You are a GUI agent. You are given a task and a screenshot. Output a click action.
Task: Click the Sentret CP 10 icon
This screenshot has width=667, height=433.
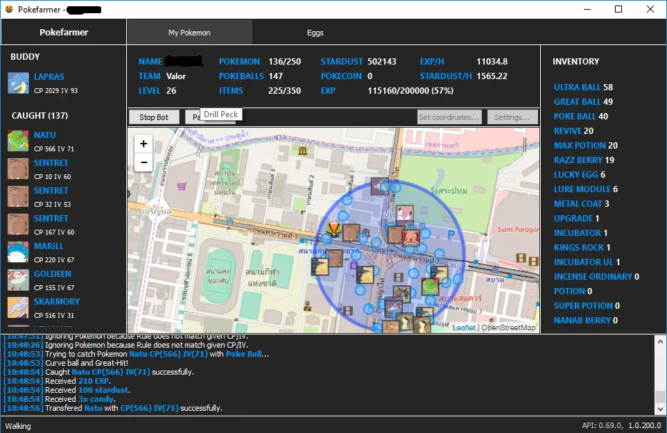[x=18, y=169]
